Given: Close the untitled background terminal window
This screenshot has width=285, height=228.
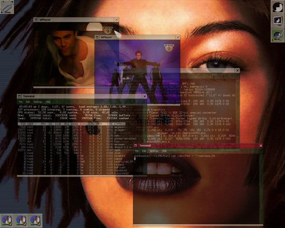Looking at the screenshot, I should 237,71.
